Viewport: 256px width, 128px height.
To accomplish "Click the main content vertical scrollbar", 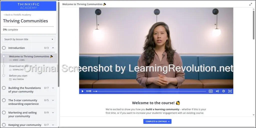I will pyautogui.click(x=253, y=25).
